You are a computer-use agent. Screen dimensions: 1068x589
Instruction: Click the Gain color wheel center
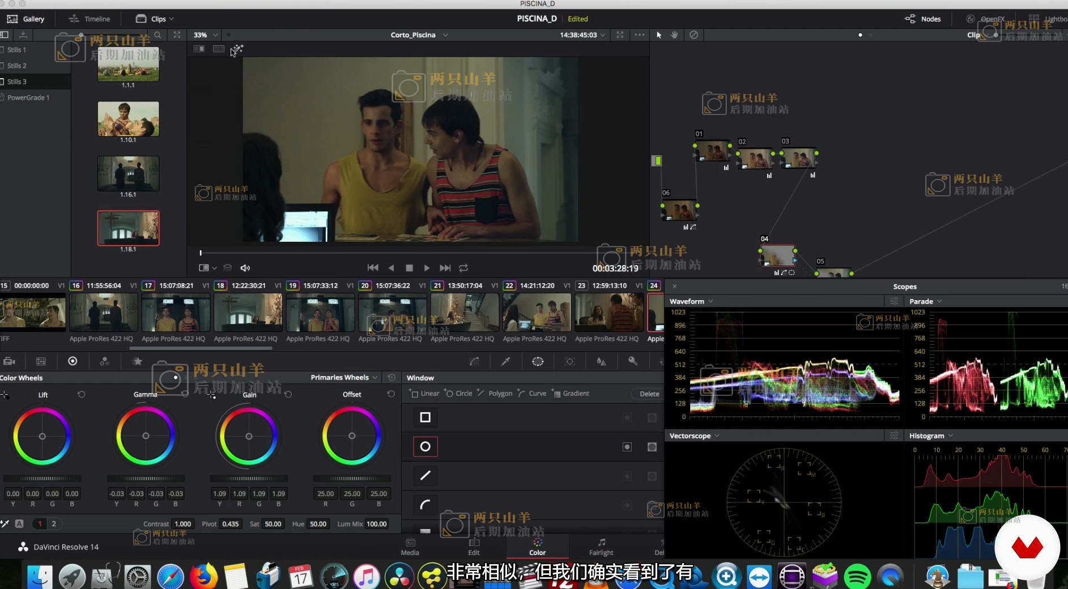(x=249, y=436)
